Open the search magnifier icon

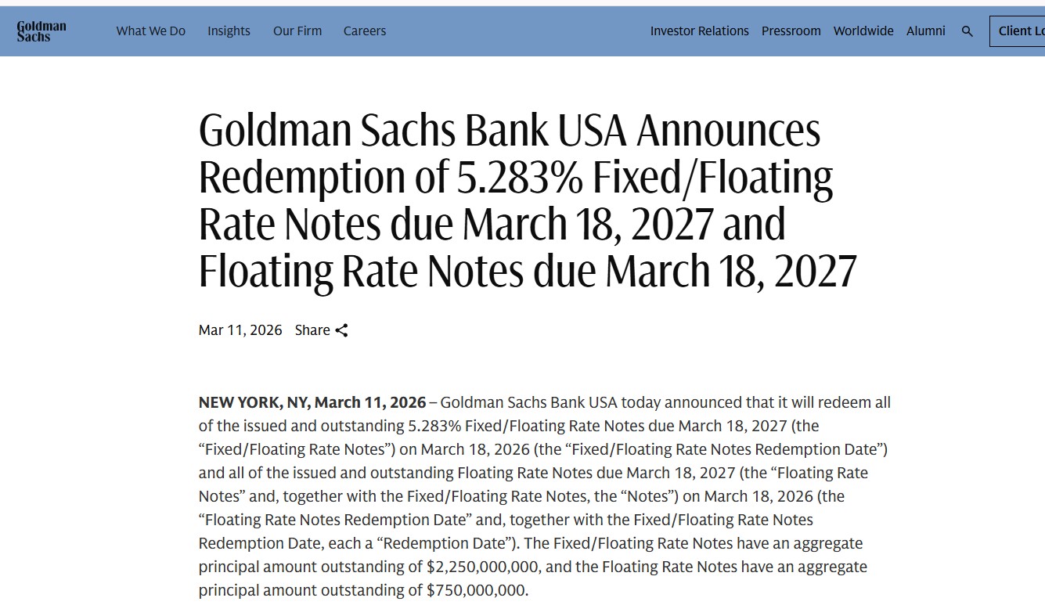[x=968, y=31]
